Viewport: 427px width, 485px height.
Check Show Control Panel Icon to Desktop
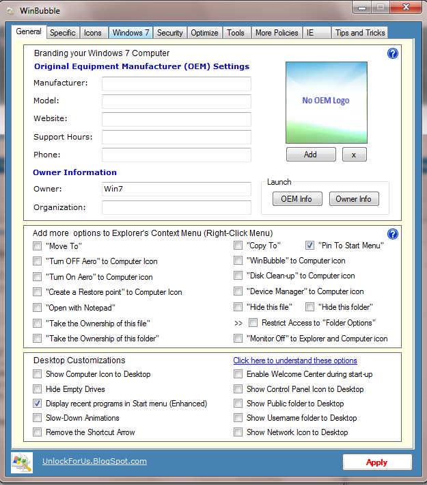pyautogui.click(x=238, y=389)
